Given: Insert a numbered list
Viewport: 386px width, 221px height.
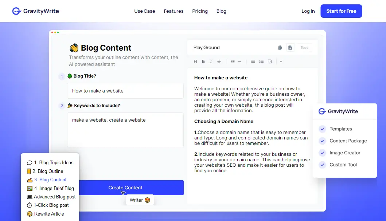Looking at the screenshot, I should [261, 61].
